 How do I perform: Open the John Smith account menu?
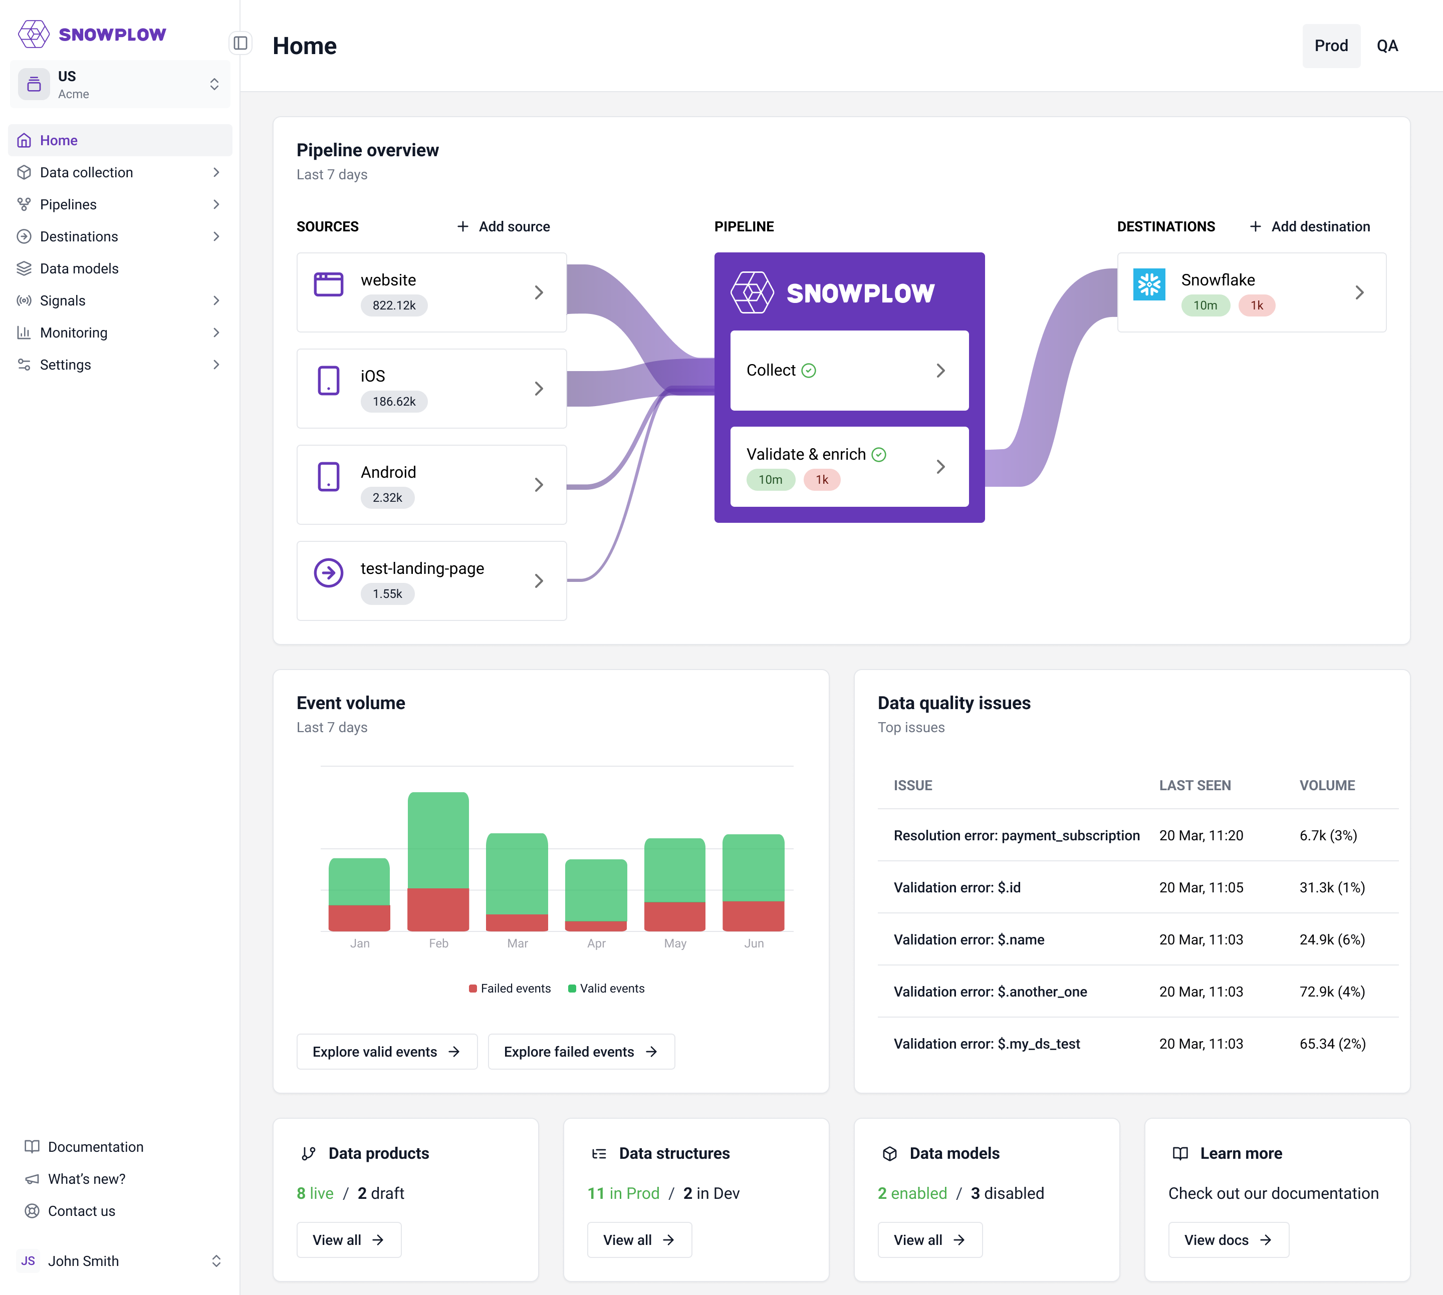pos(120,1260)
